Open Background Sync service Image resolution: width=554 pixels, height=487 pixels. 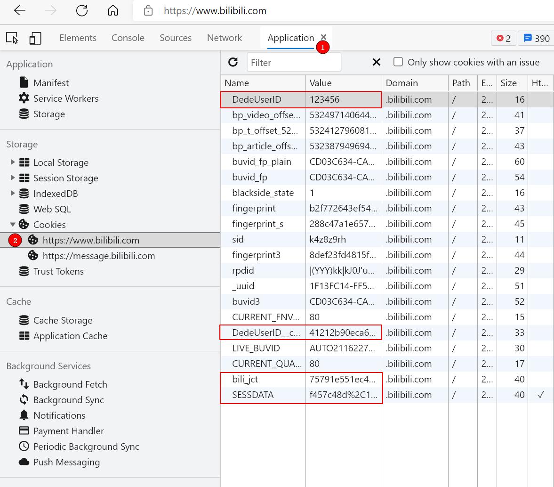pyautogui.click(x=69, y=400)
